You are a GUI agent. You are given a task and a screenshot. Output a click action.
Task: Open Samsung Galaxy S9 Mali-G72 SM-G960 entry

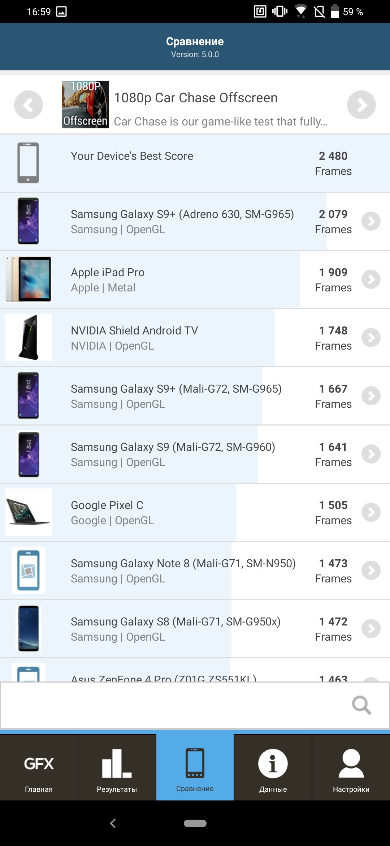point(173,454)
